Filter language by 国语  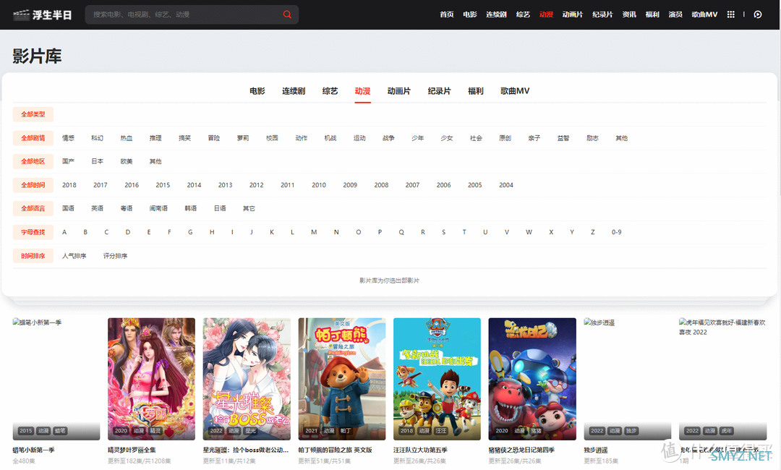(68, 208)
